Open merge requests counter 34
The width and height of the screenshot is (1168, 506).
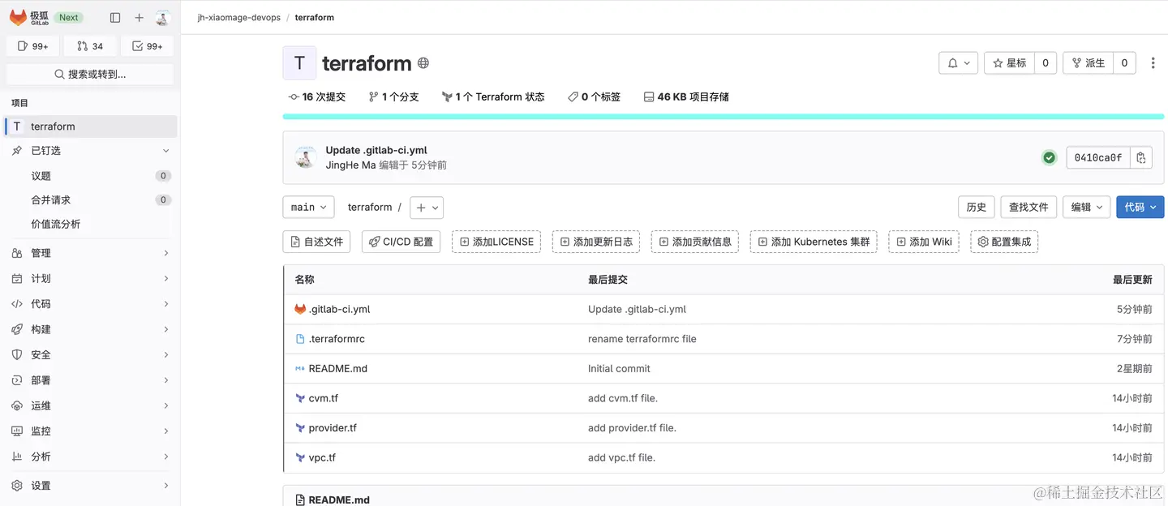tap(90, 46)
